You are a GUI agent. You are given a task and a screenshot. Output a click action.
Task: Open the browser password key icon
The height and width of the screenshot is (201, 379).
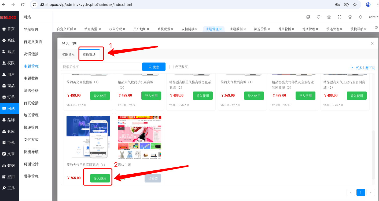coord(338,5)
